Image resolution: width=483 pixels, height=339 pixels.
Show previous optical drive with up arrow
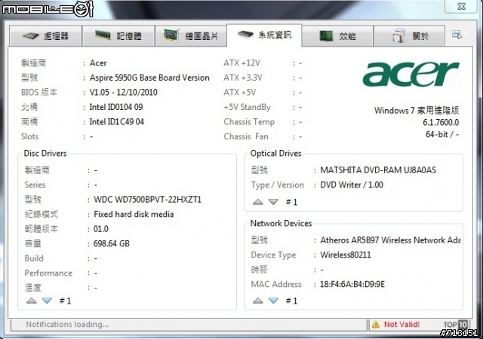click(258, 202)
